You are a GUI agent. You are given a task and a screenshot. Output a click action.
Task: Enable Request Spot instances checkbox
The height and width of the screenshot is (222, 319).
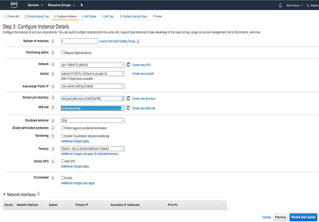[63, 52]
